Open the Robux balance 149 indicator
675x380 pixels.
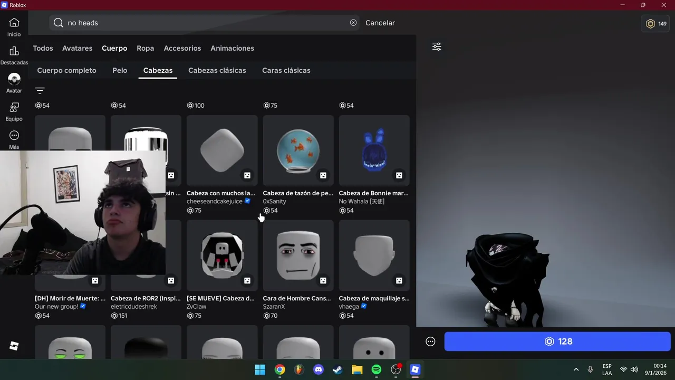(657, 24)
